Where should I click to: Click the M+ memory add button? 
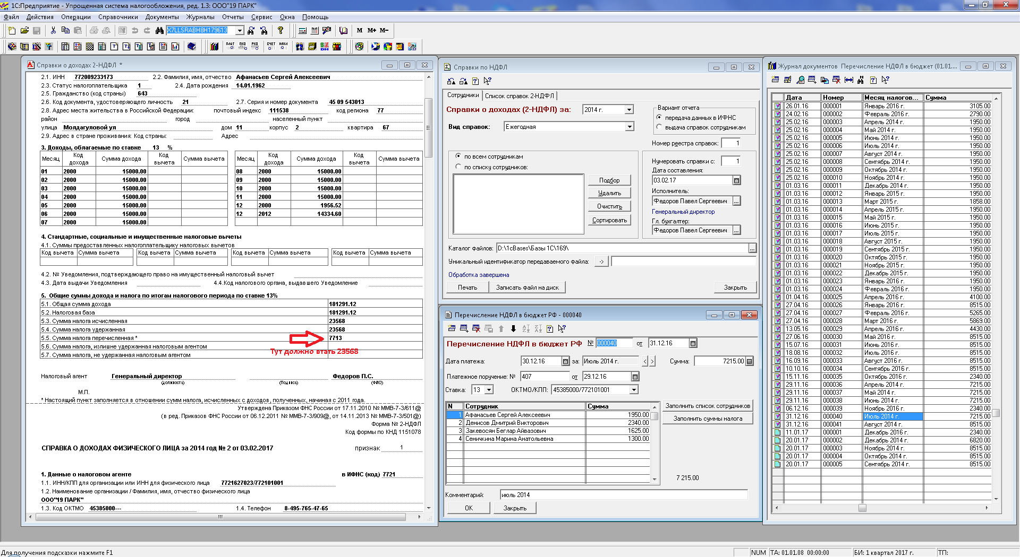pyautogui.click(x=371, y=30)
